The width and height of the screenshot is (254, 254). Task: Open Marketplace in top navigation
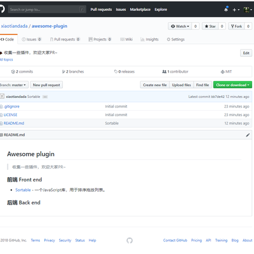[140, 10]
